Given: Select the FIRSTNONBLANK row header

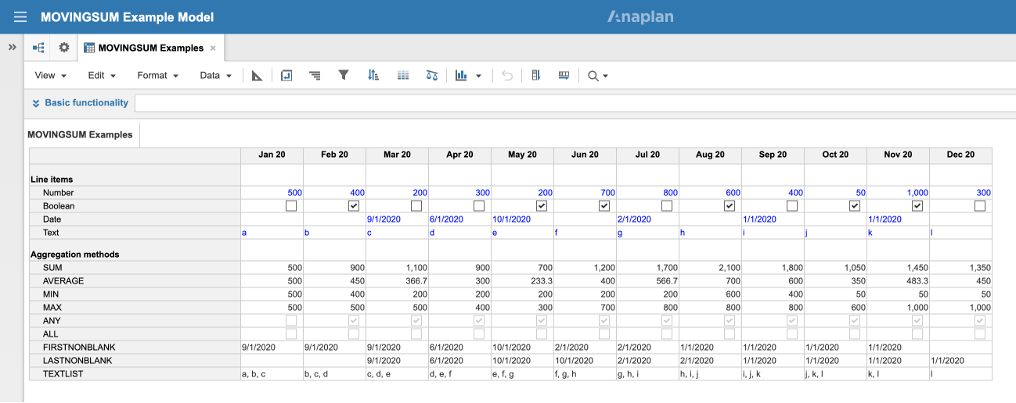Looking at the screenshot, I should 134,348.
